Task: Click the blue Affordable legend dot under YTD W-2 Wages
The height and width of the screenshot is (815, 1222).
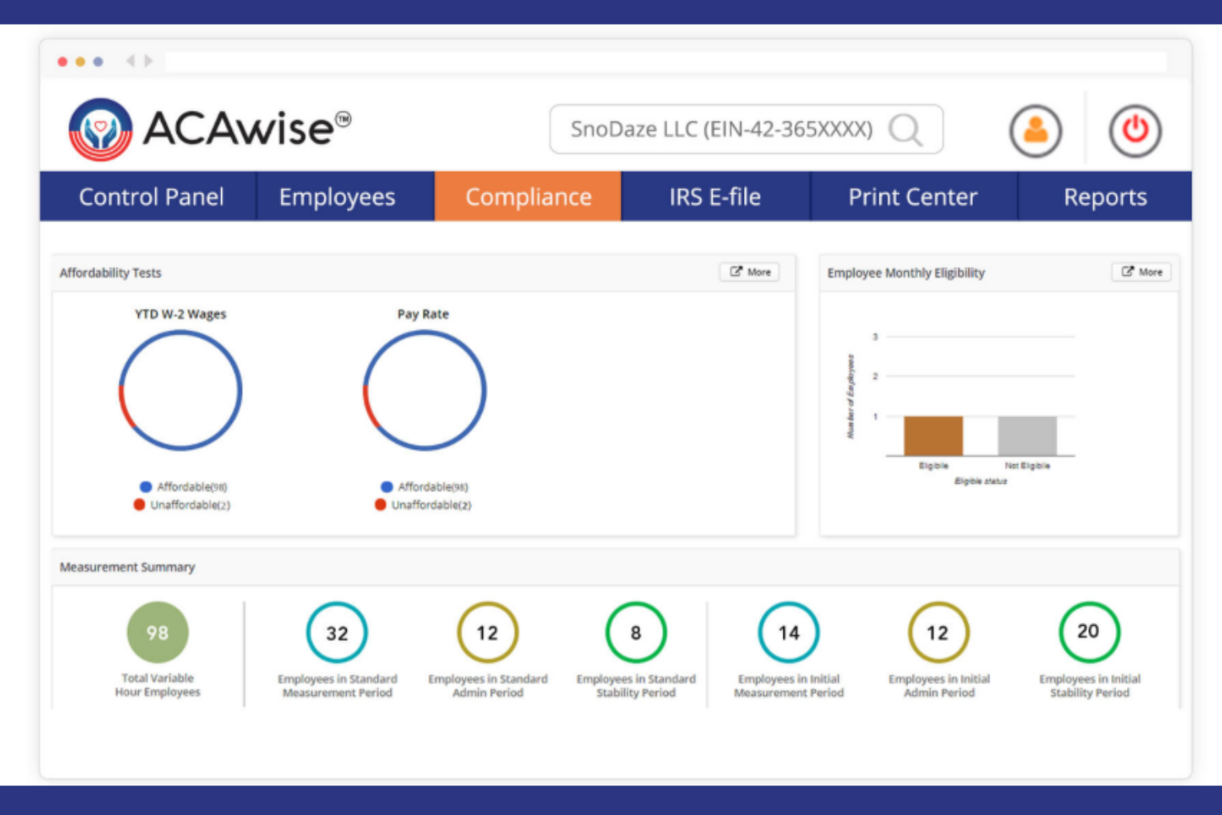Action: click(146, 487)
